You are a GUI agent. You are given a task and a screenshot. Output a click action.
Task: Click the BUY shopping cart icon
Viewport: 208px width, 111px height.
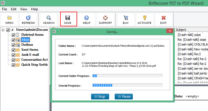(126, 18)
